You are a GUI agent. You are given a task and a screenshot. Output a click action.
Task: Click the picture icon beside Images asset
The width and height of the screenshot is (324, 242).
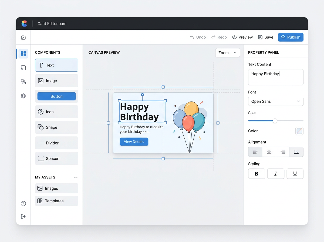pyautogui.click(x=40, y=188)
